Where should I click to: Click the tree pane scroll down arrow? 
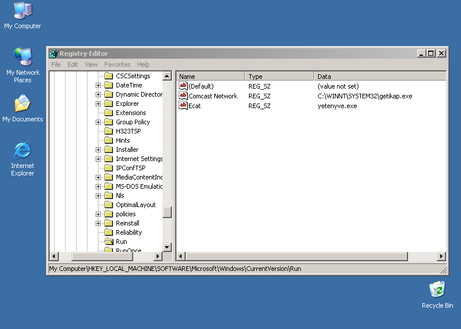tap(167, 247)
